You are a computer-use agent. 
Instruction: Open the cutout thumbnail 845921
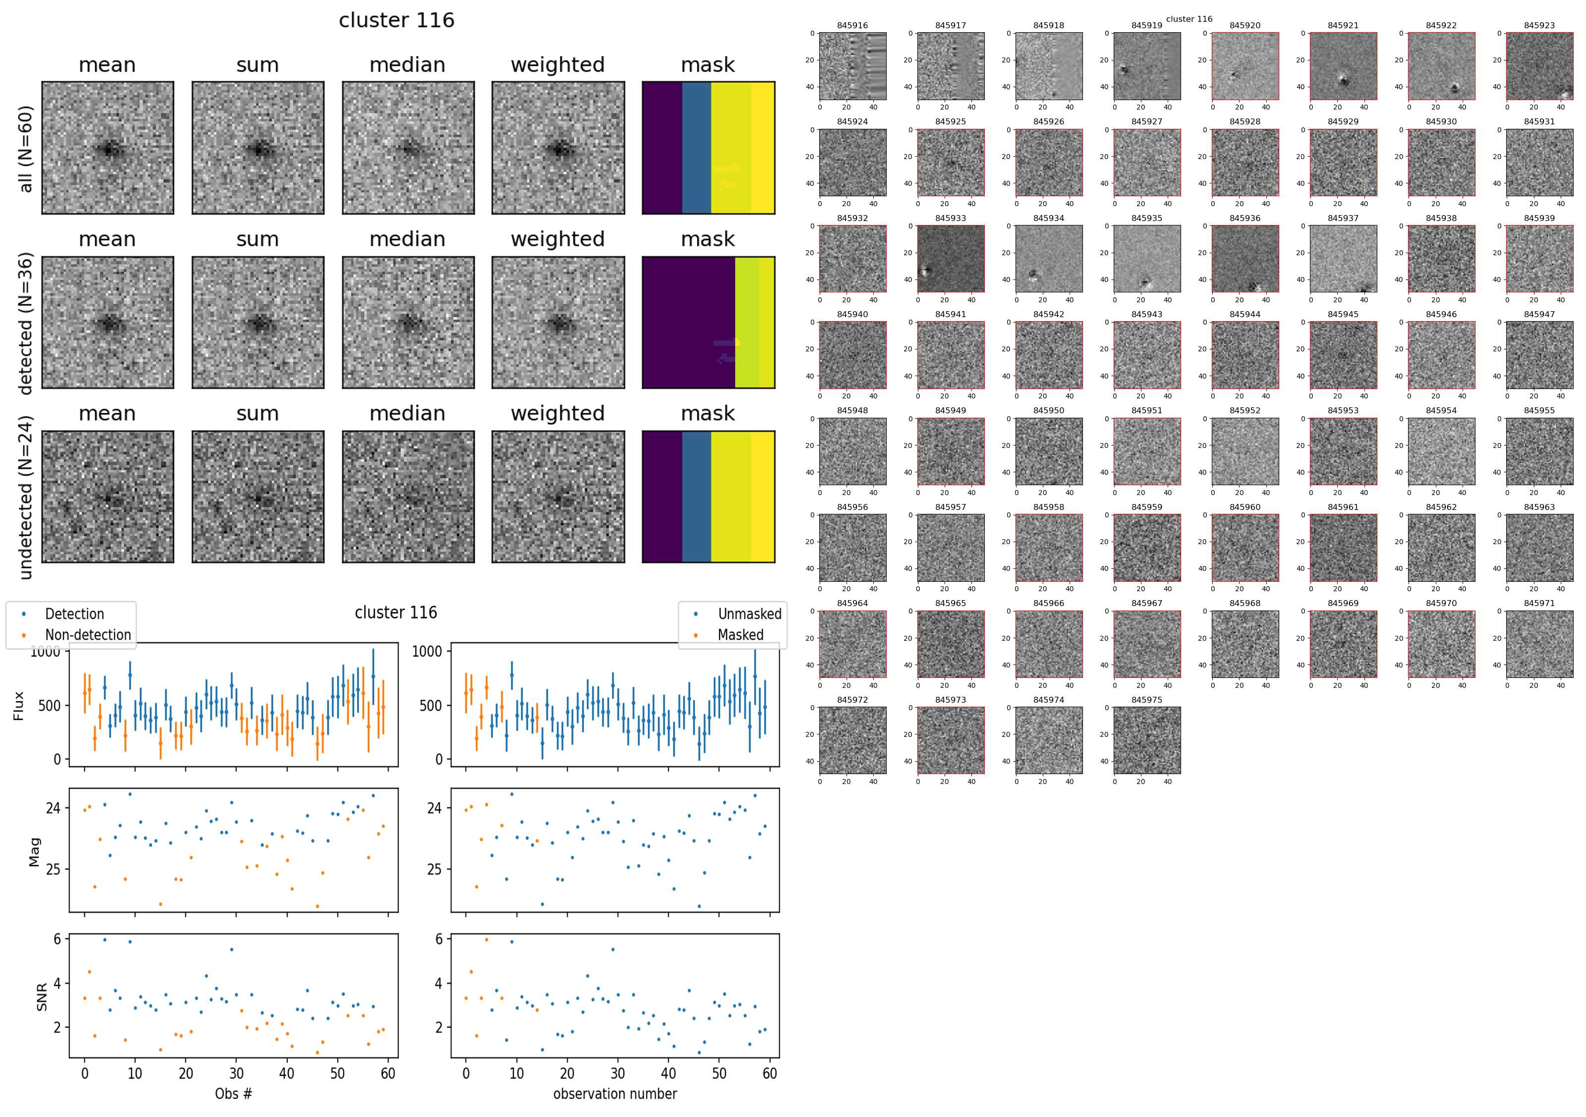[x=1343, y=66]
